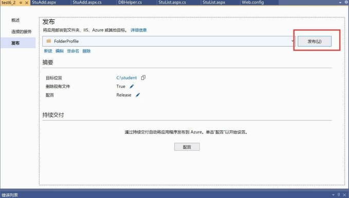Select 连接的服务 in the left sidebar
349x198 pixels.
(x=22, y=32)
